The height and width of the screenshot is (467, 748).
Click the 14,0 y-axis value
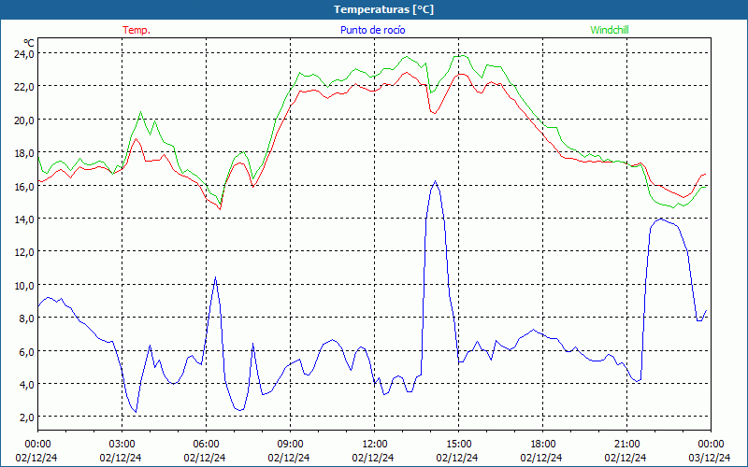coord(24,219)
